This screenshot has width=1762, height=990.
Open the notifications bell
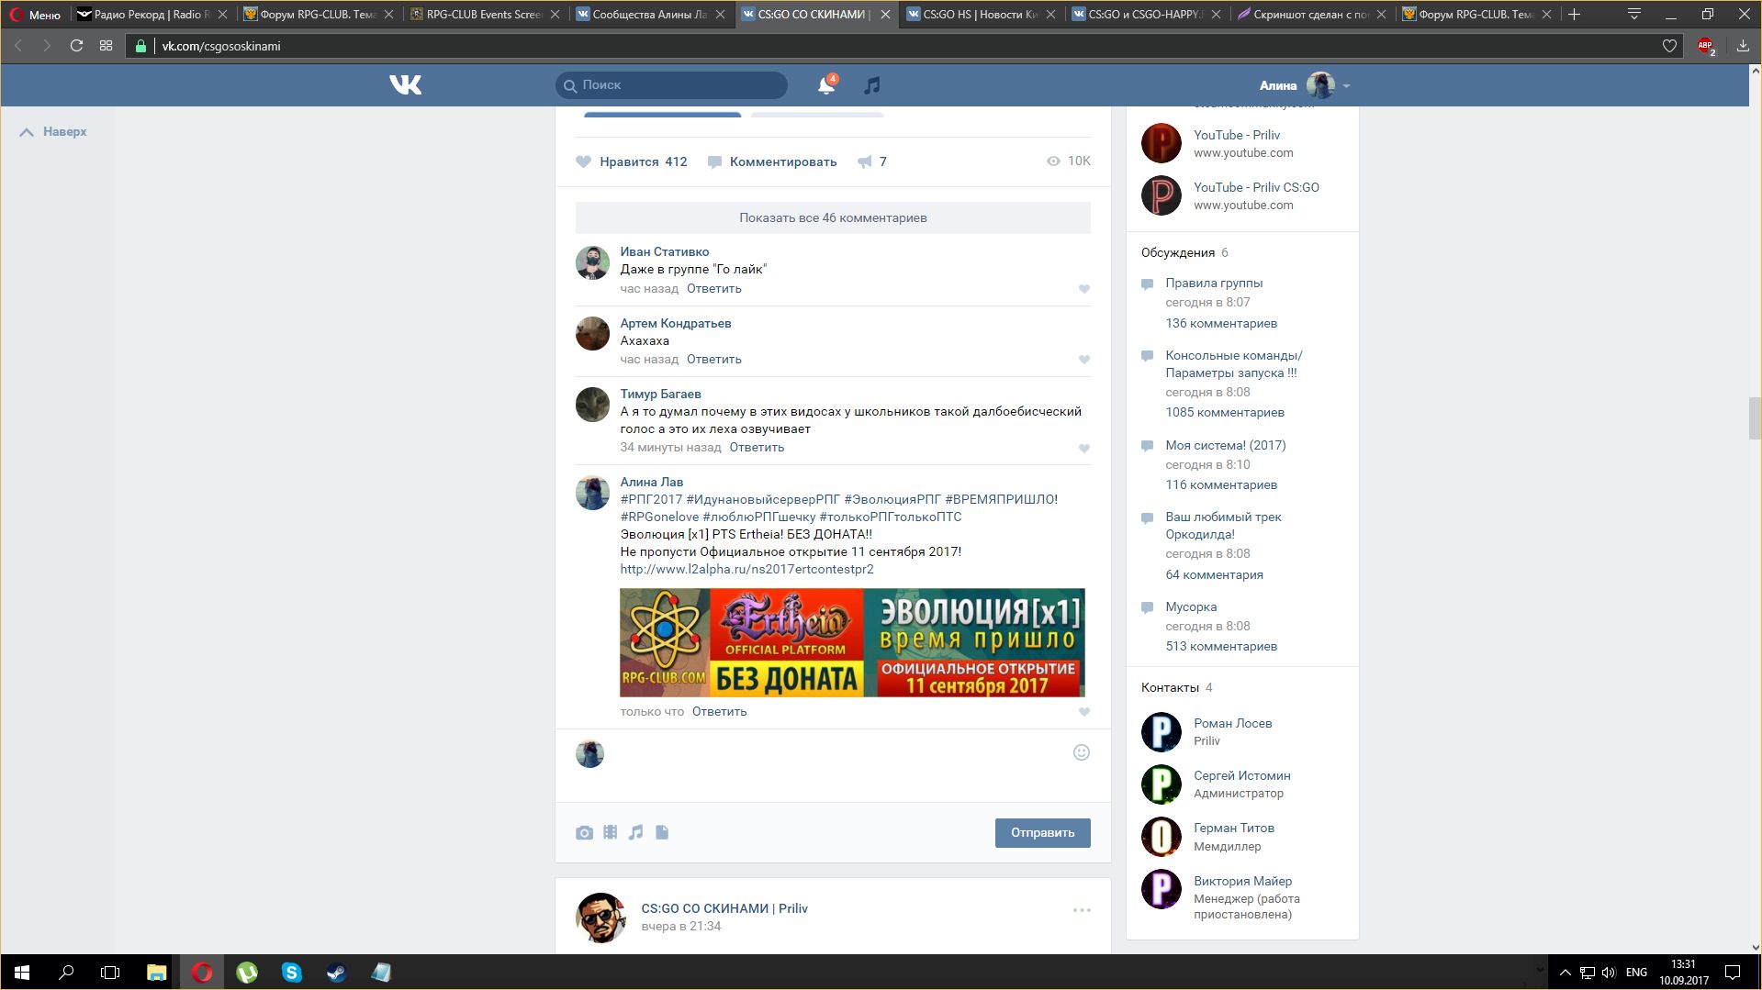826,85
